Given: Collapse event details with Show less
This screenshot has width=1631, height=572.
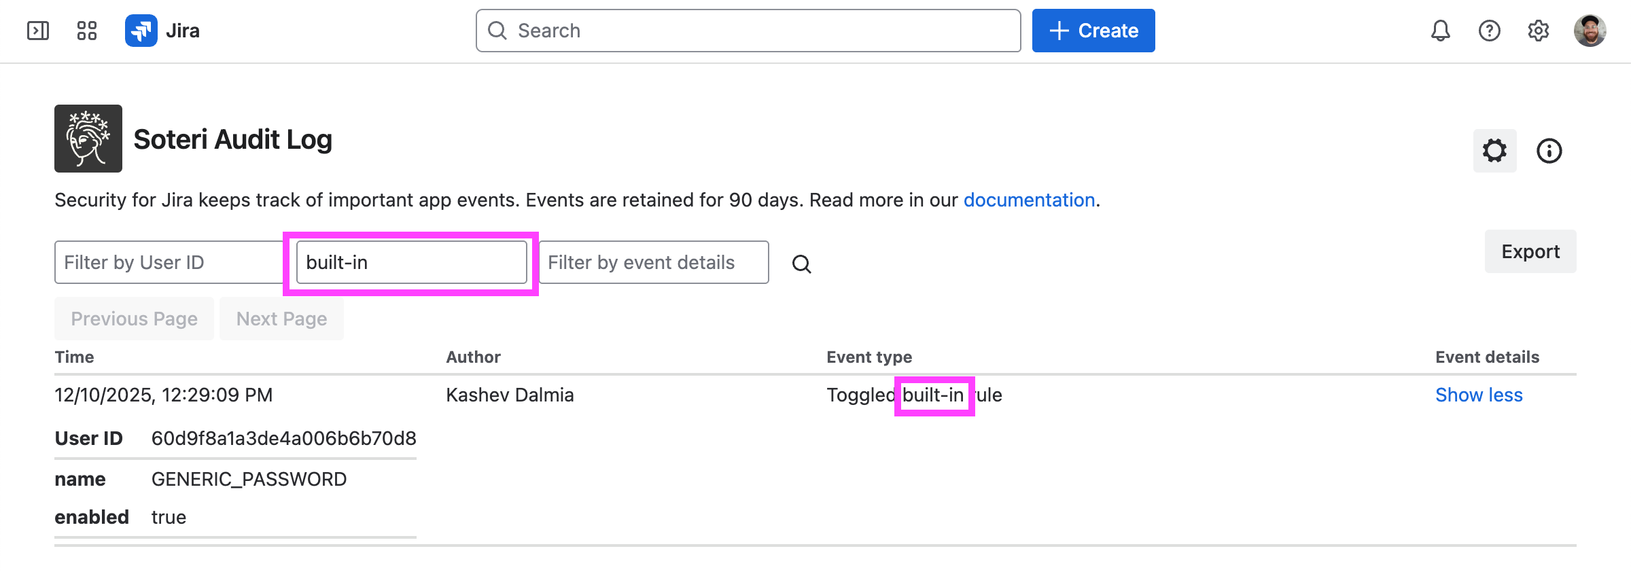Looking at the screenshot, I should coord(1479,395).
